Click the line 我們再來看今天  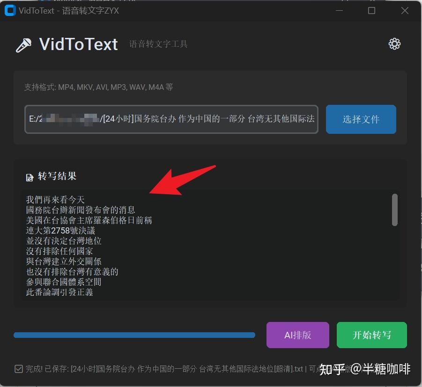pyautogui.click(x=55, y=199)
